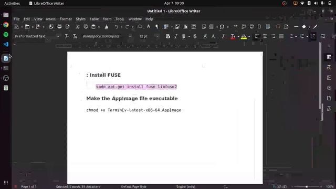Open sidebar settings hamburger menu
Viewport: 336px width, 189px height.
coord(329,46)
